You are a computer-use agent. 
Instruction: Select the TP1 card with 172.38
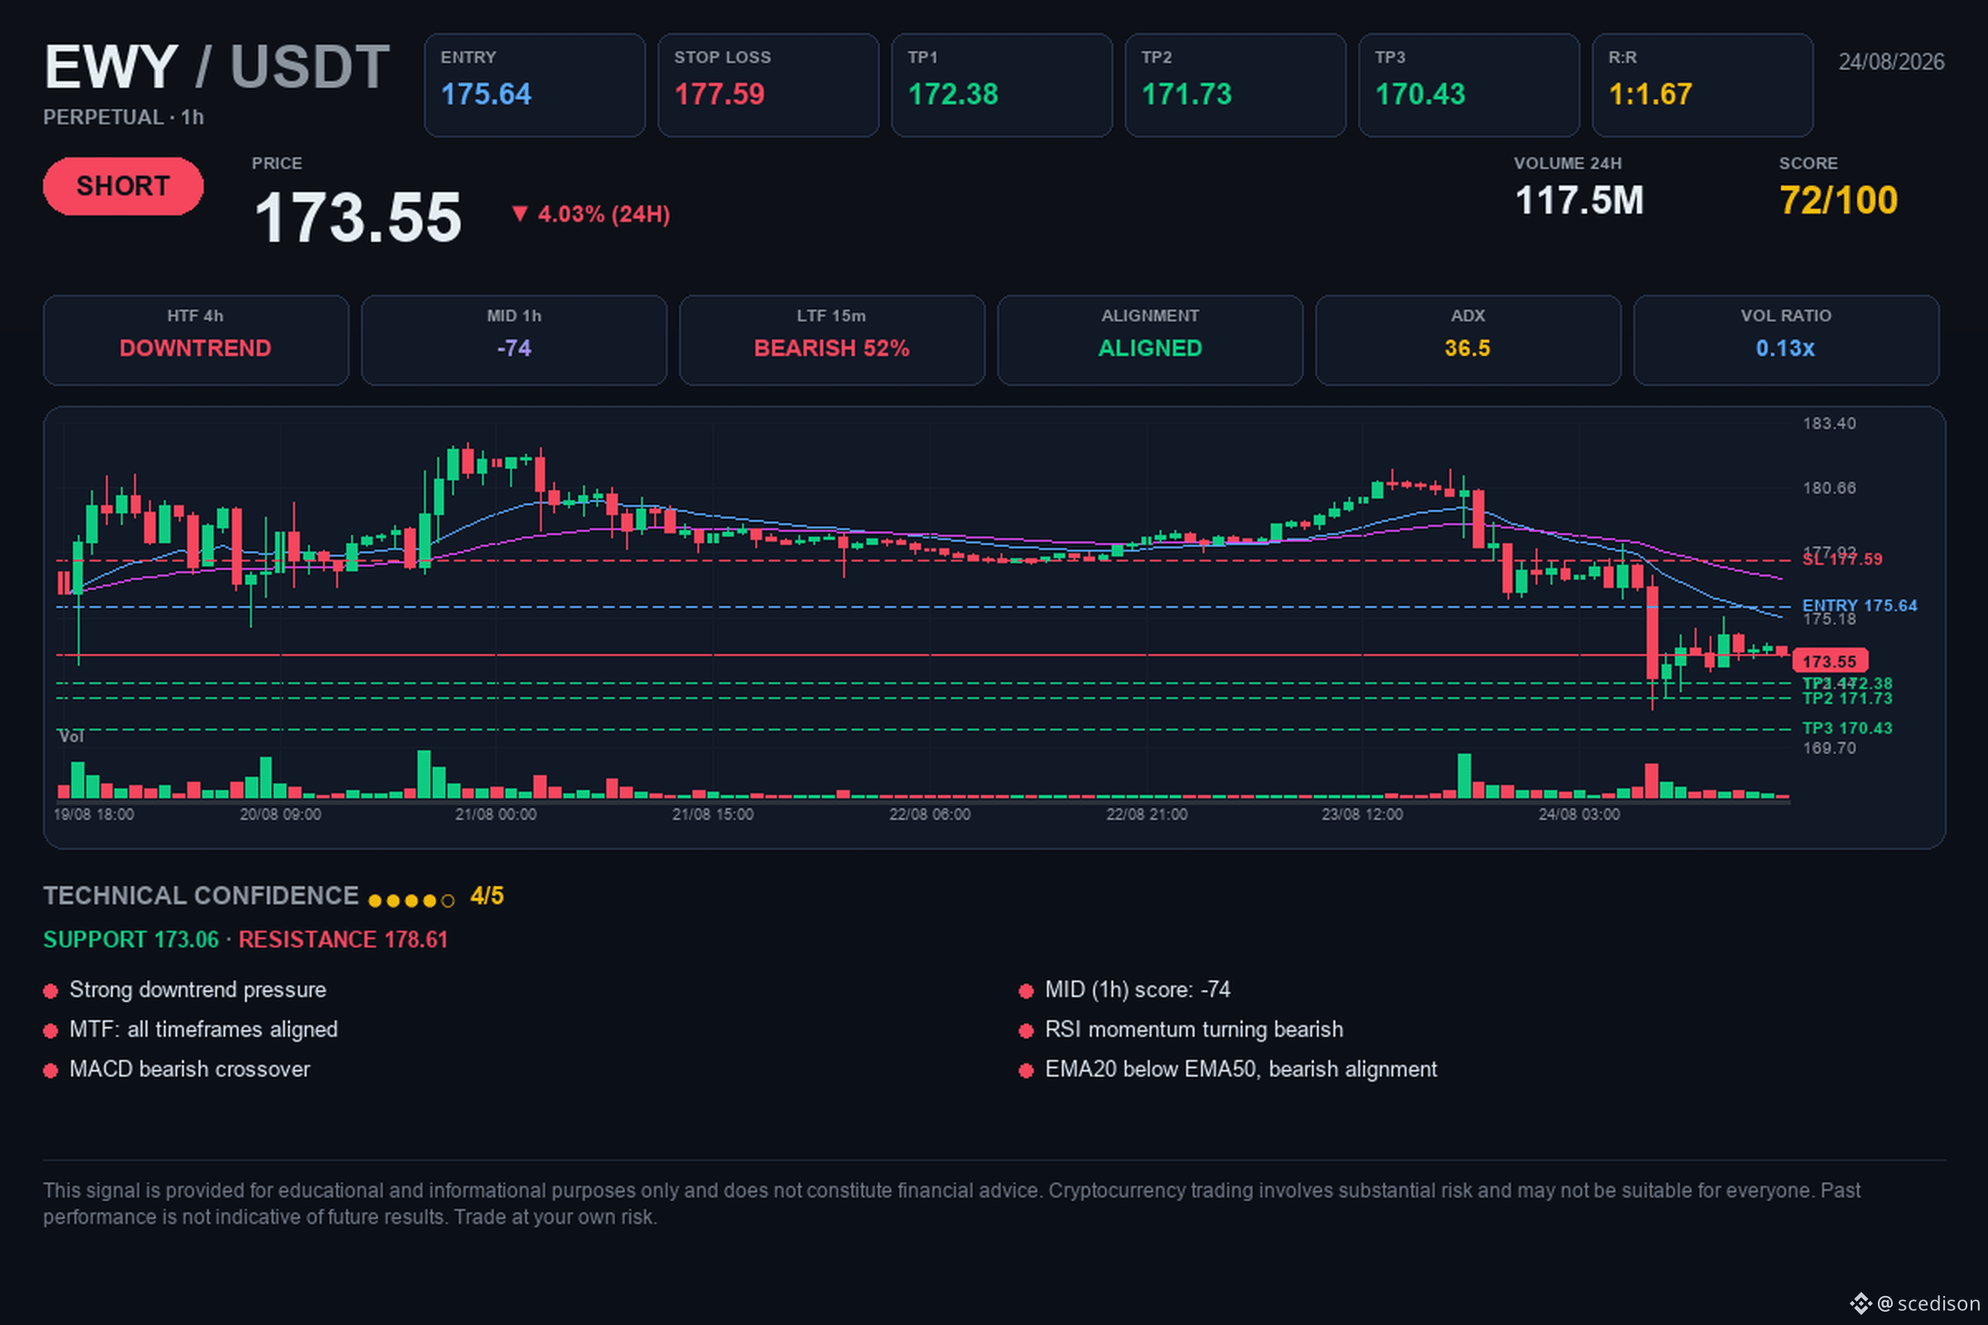tap(1001, 85)
